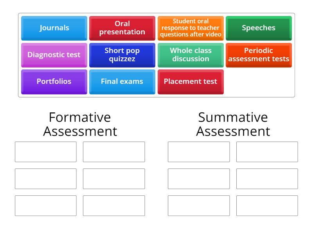The width and height of the screenshot is (313, 234).
Task: Click the Formative Assessment heading
Action: pos(79,124)
